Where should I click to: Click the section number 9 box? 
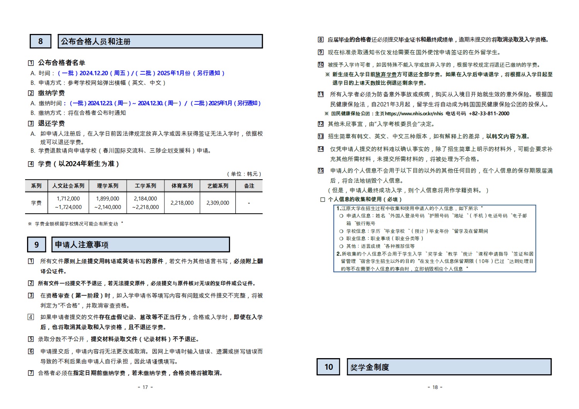coord(37,244)
